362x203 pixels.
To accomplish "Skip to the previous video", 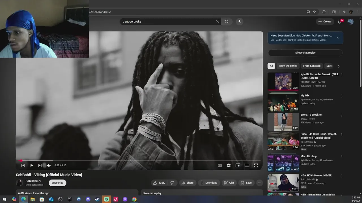I will 23,166.
